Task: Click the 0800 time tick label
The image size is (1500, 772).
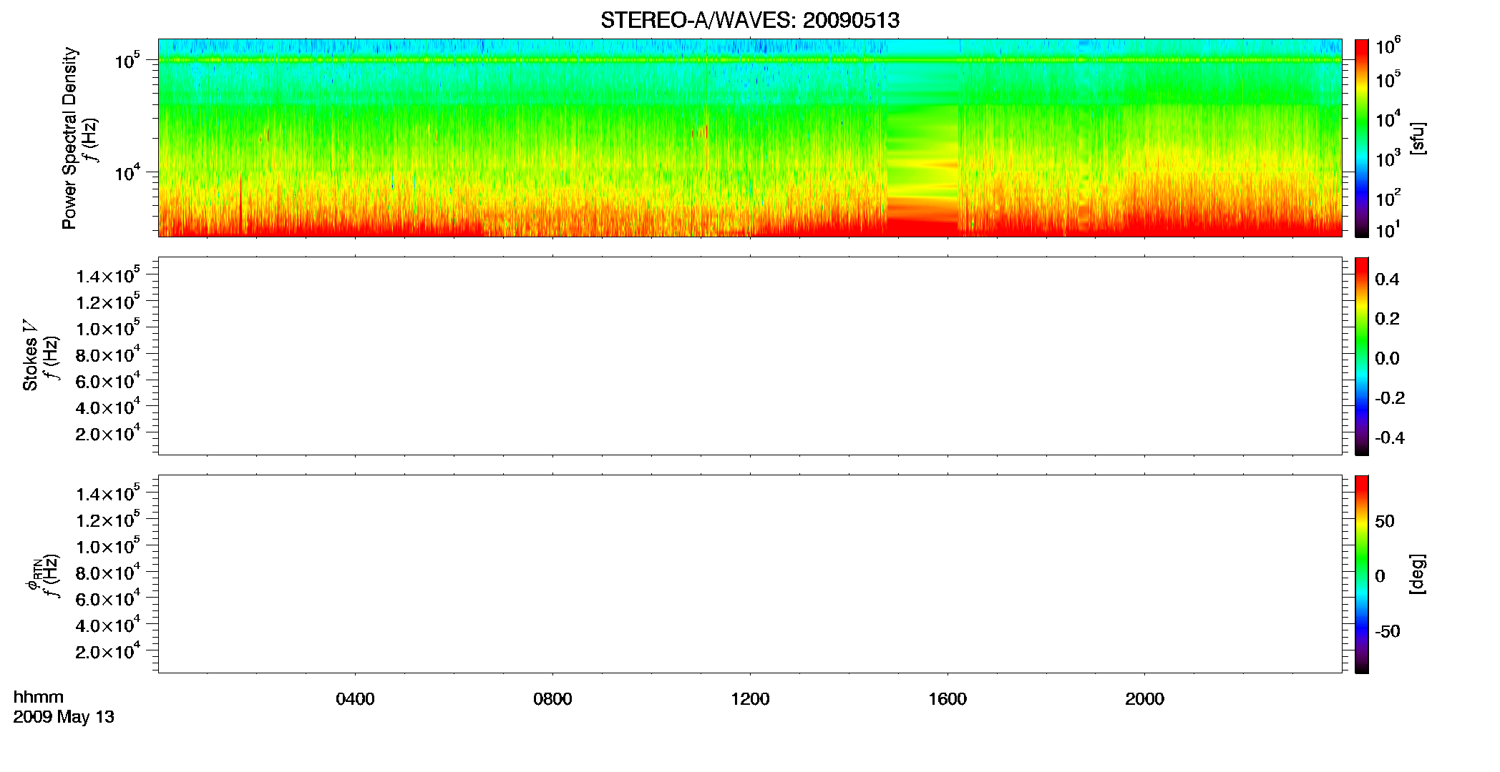Action: [x=552, y=699]
